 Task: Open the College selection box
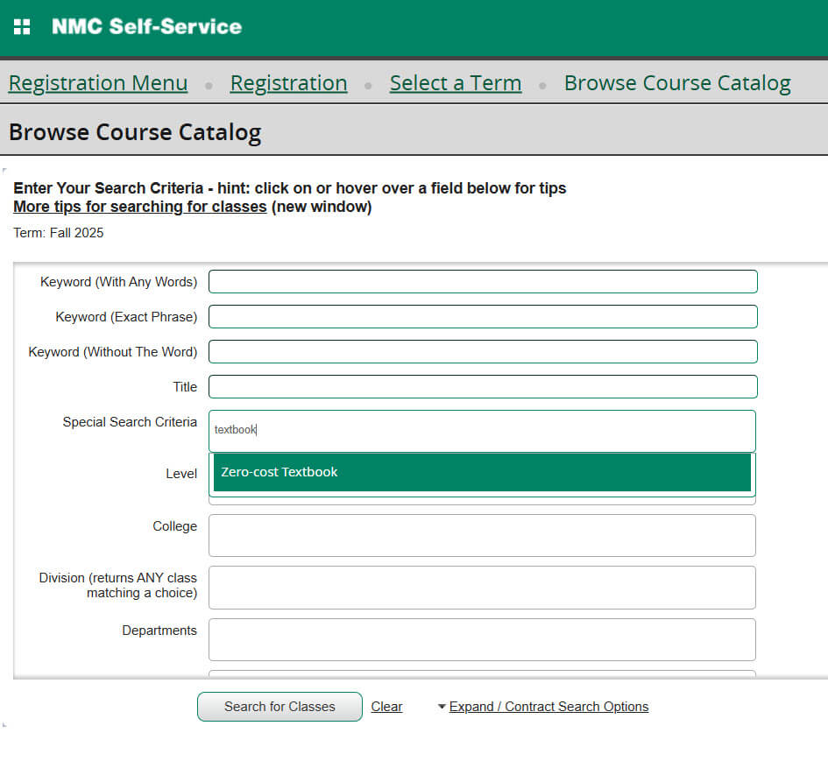482,535
